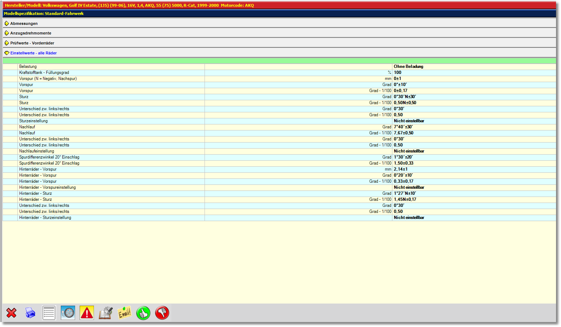
Task: Select the Kraftstofftank - Füllungsgrad row
Action: [279, 73]
